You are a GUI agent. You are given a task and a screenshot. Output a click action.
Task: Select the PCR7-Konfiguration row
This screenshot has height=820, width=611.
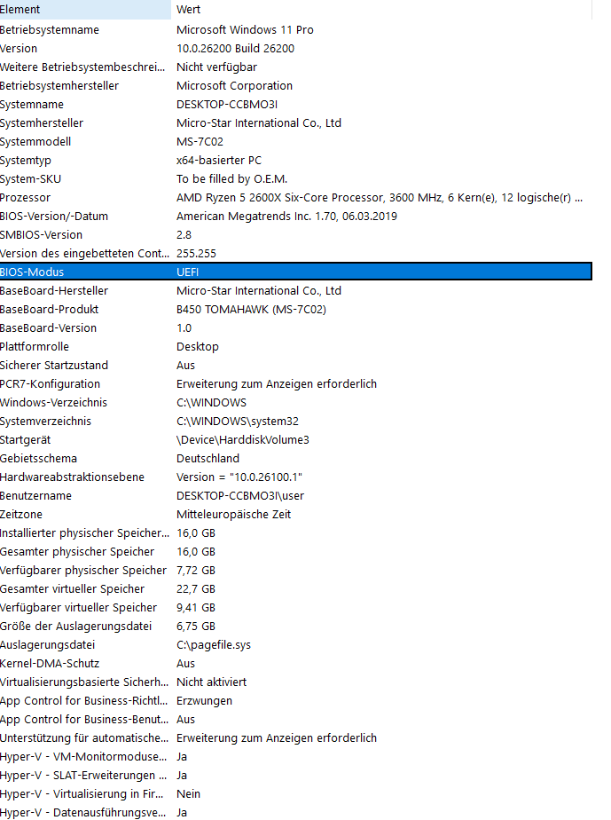pyautogui.click(x=296, y=384)
